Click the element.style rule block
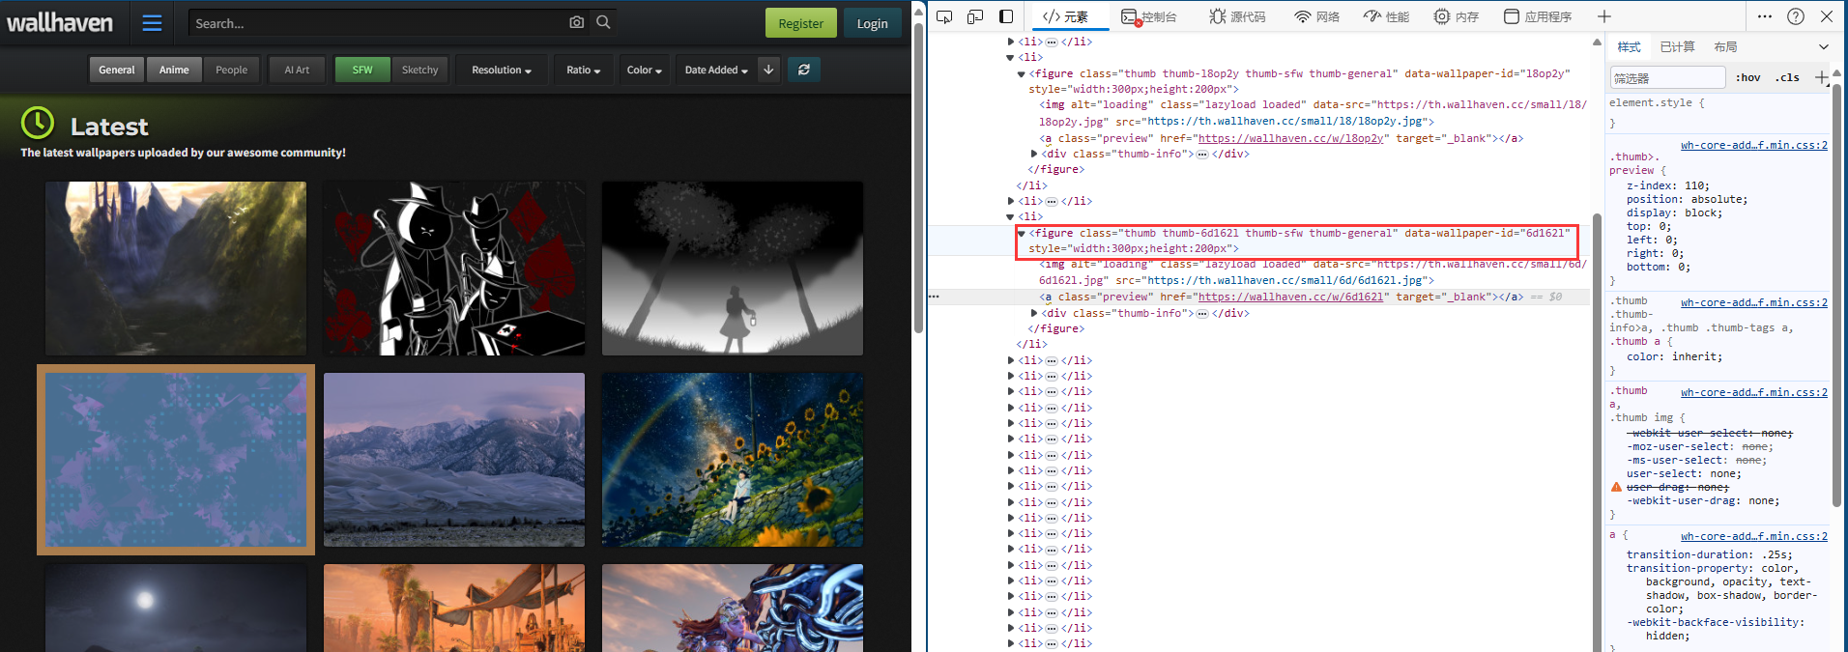 tap(1719, 113)
